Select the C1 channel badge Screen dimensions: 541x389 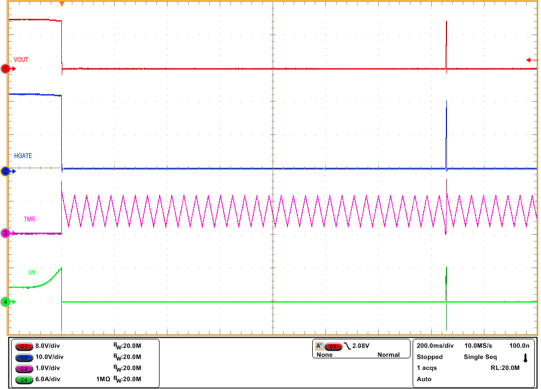25,347
